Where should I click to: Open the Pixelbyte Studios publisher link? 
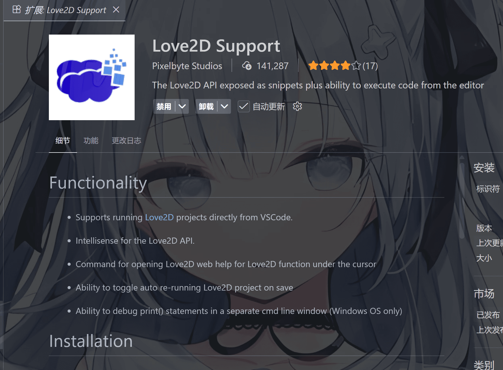click(x=187, y=66)
